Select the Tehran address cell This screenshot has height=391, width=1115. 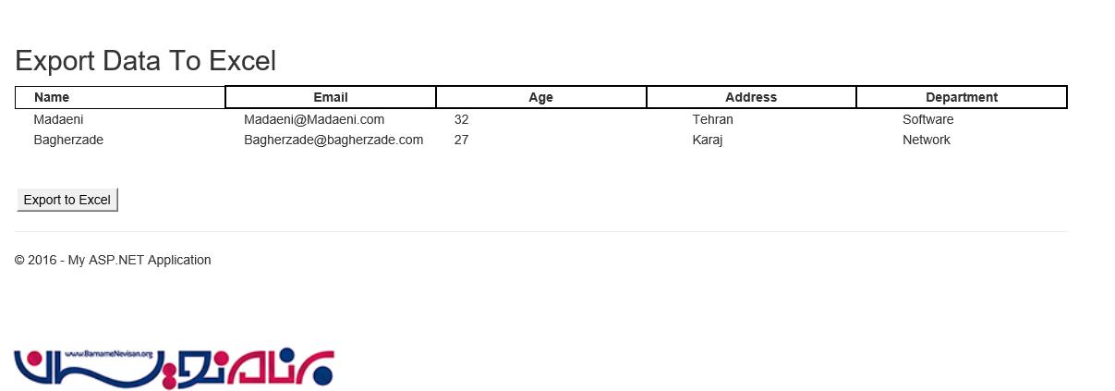click(x=713, y=120)
